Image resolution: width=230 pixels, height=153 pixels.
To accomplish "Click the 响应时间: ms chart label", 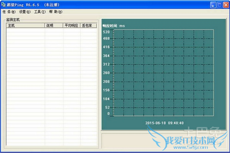I will coord(114,26).
